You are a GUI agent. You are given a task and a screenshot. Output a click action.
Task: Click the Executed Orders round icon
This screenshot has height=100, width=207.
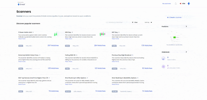[164, 67]
